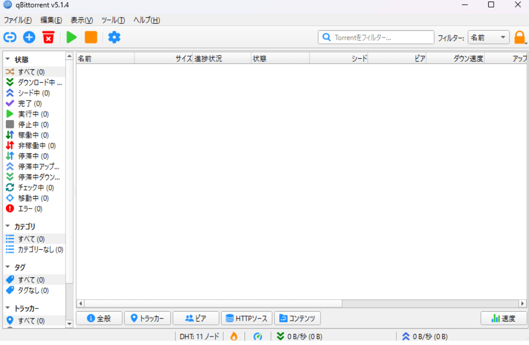
Task: Collapse the 状態 section
Action: [x=8, y=59]
